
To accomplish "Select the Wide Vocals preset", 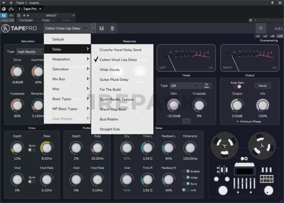I will 109,70.
